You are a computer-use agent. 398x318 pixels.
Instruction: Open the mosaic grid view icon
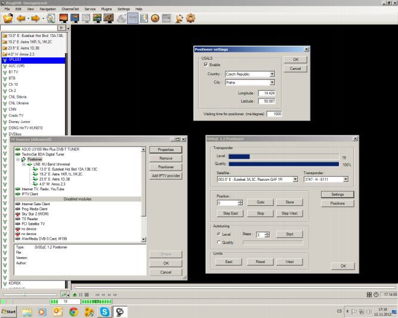tap(109, 19)
